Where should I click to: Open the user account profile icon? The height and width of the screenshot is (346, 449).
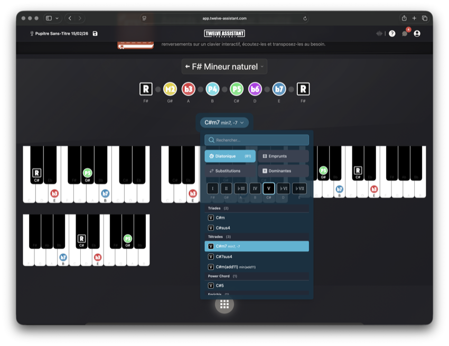[x=417, y=34]
